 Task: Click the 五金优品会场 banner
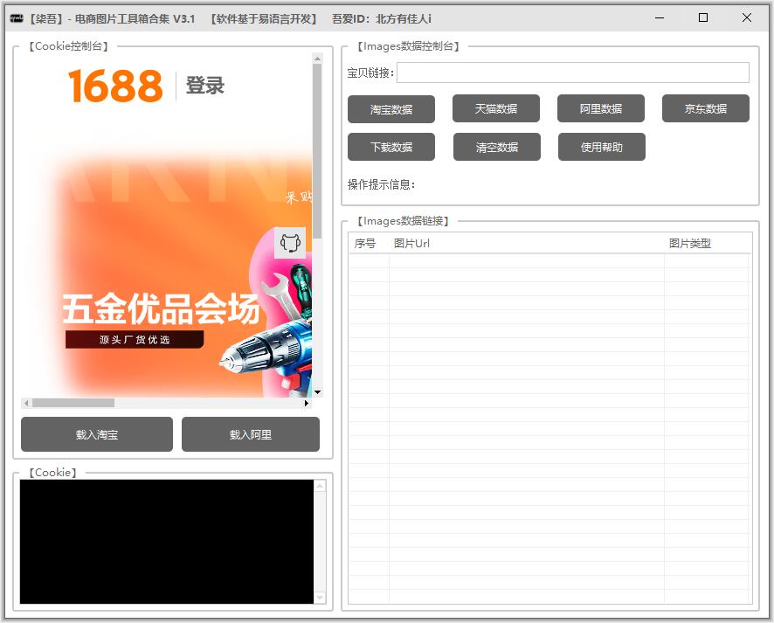(161, 309)
